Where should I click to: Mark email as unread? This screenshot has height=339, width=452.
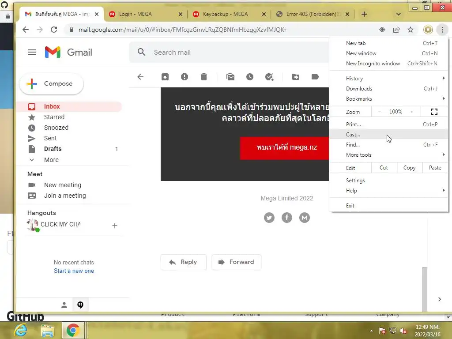(x=230, y=77)
